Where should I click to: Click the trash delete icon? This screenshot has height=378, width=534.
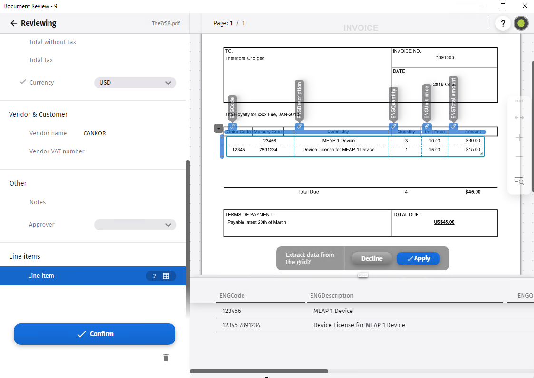165,358
